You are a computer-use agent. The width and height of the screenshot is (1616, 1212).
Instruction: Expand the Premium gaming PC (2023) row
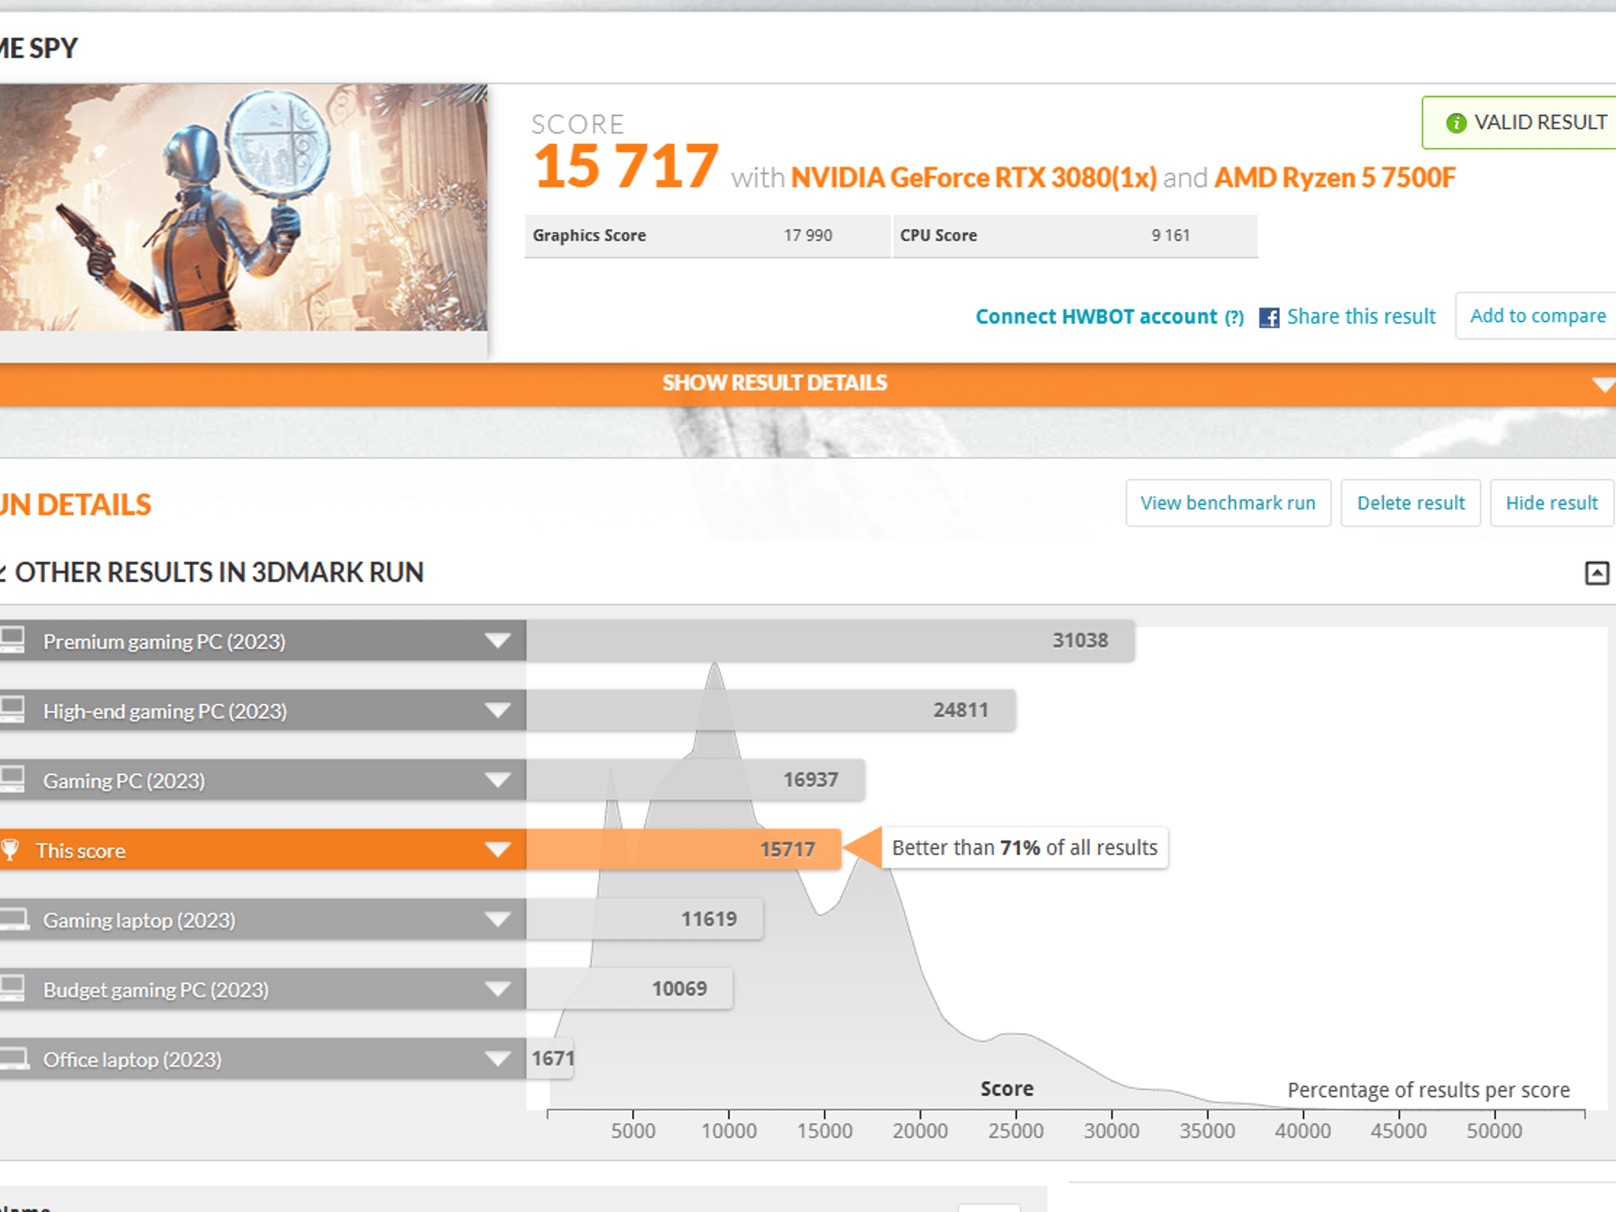(x=497, y=641)
